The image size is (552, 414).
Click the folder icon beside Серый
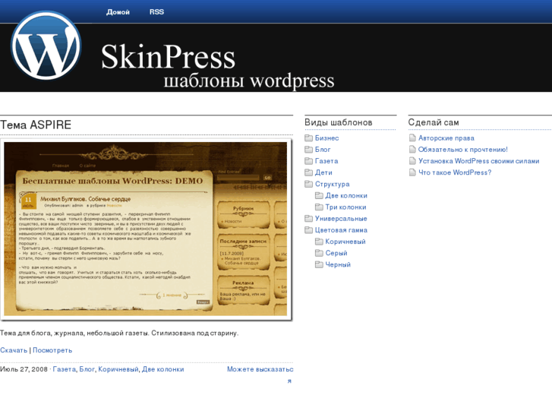pos(319,253)
